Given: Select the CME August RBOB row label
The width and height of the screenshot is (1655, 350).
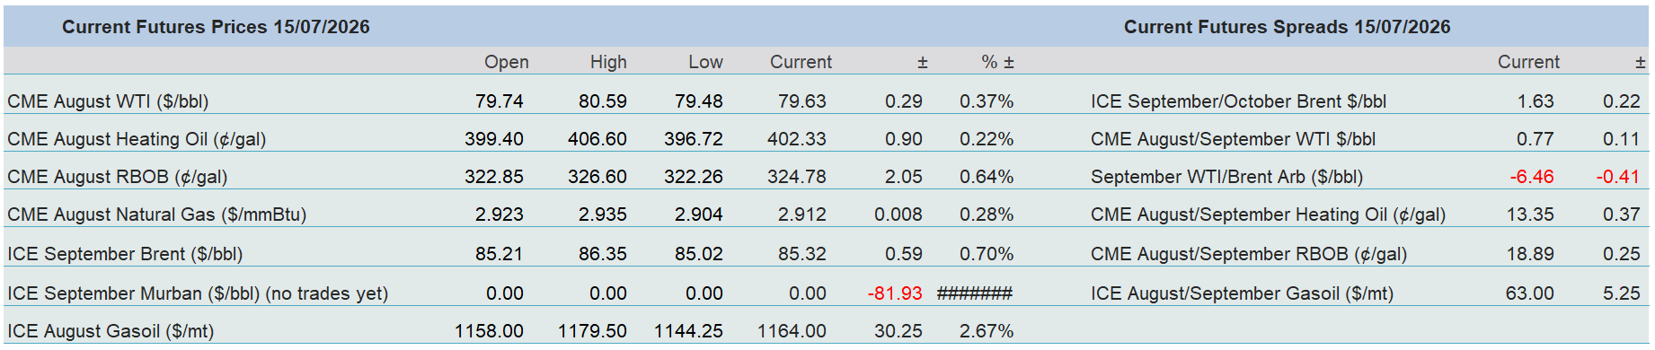Looking at the screenshot, I should [117, 177].
